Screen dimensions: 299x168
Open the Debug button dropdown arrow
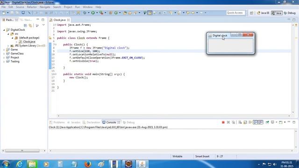coord(89,13)
